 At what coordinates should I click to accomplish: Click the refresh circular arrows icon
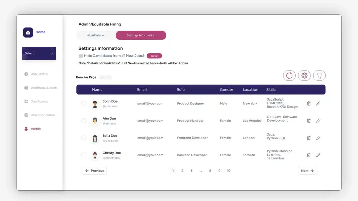coord(289,75)
